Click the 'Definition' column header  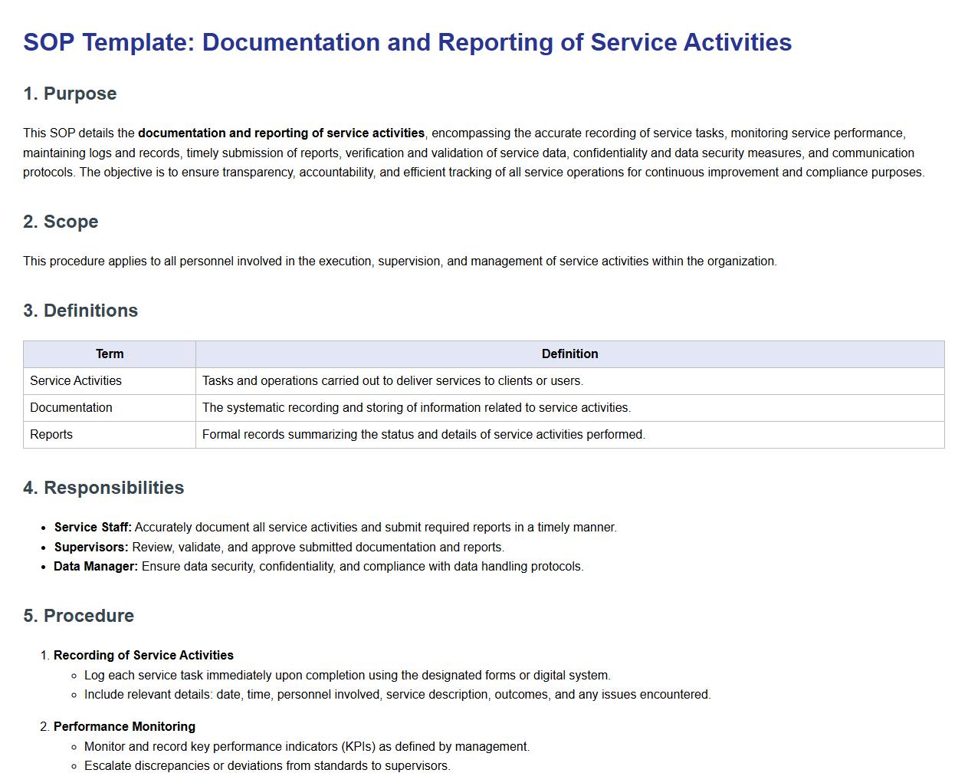coord(569,354)
